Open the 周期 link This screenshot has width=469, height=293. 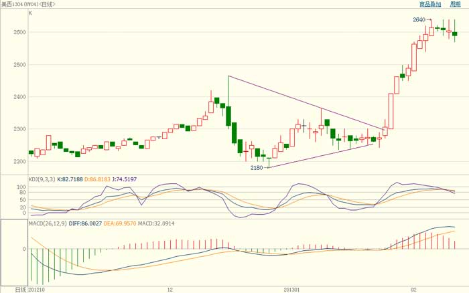[455, 4]
